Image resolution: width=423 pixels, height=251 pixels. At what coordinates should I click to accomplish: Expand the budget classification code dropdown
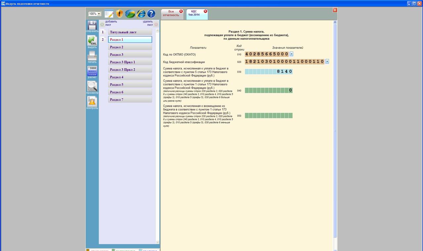pos(327,61)
